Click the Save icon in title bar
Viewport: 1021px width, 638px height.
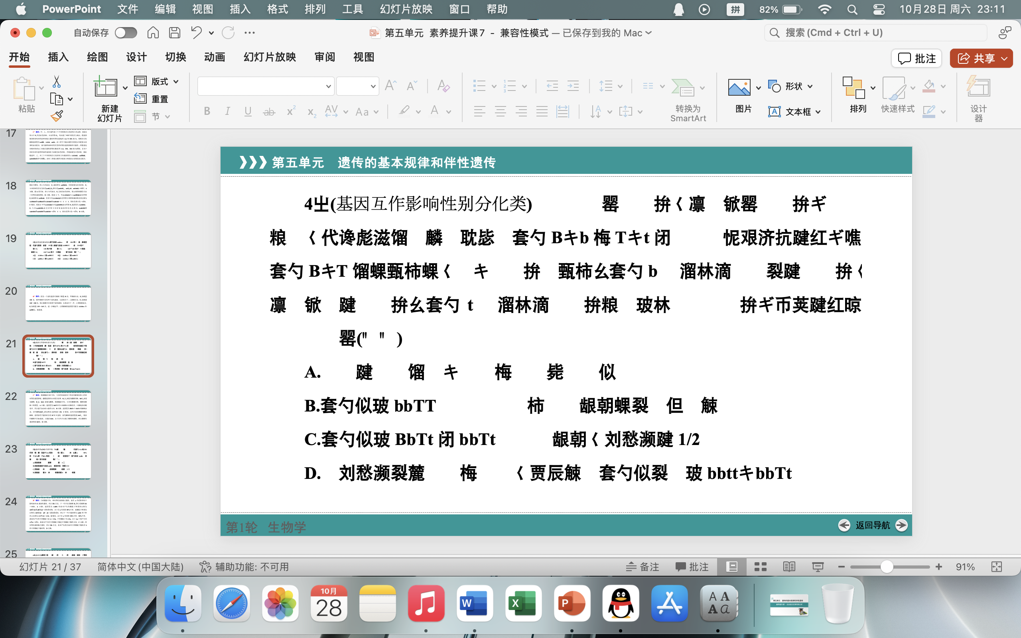175,32
